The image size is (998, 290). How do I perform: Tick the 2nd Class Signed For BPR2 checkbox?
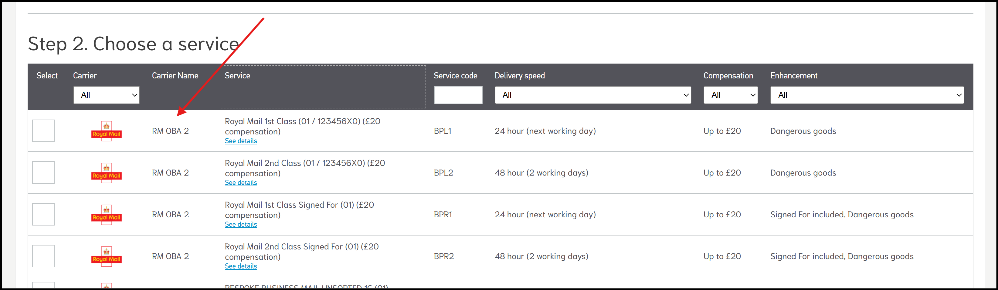tap(43, 256)
